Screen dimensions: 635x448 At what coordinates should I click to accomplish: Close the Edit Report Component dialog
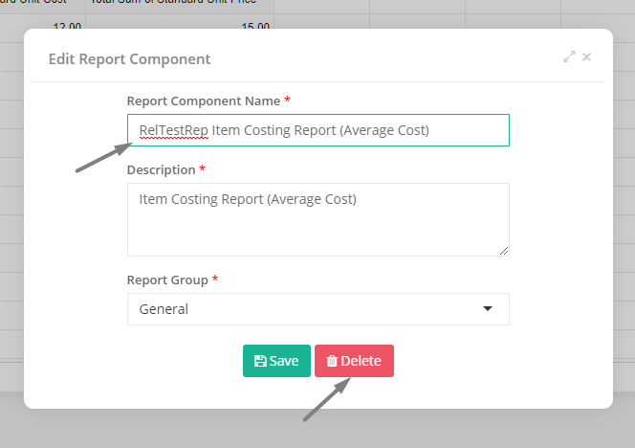tap(586, 57)
